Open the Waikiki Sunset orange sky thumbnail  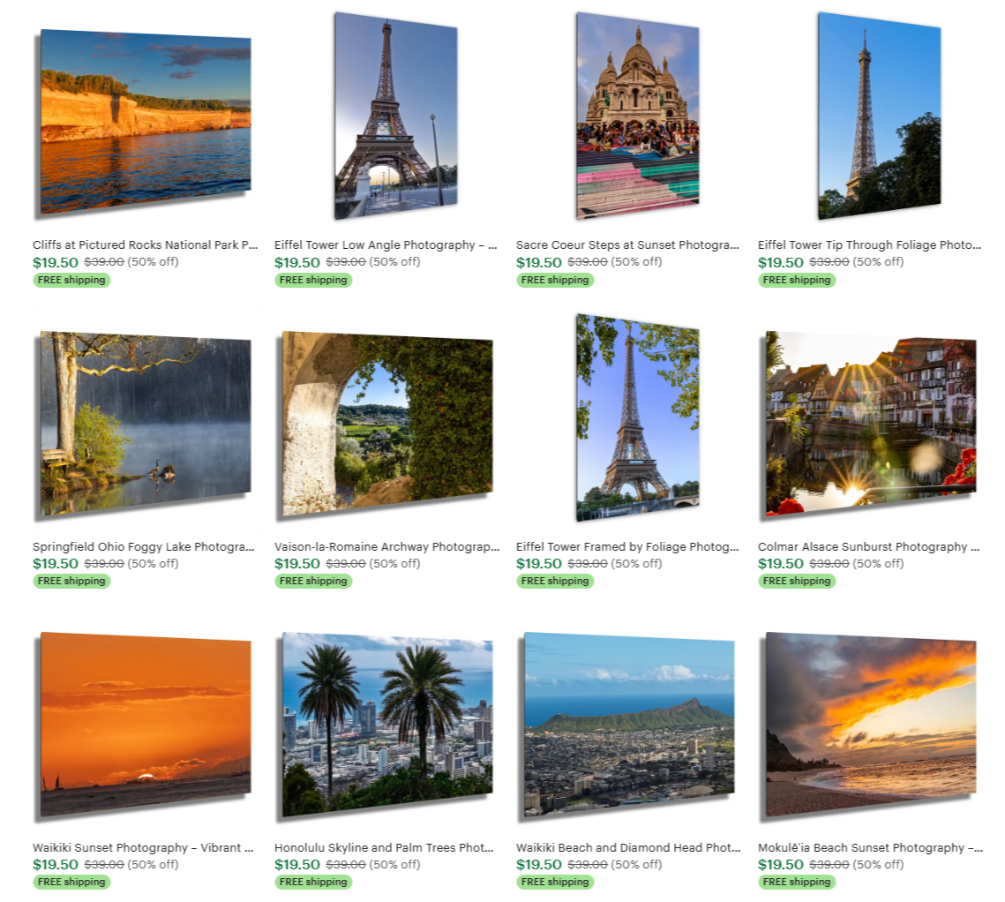(146, 725)
